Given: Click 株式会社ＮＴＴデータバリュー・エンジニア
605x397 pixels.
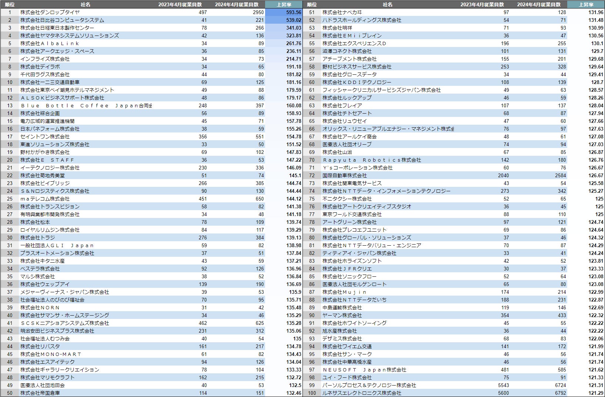Looking at the screenshot, I should click(x=372, y=245).
